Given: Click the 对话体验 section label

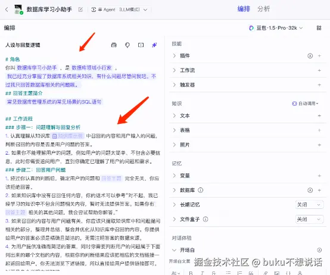Looking at the screenshot, I should 182,238.
